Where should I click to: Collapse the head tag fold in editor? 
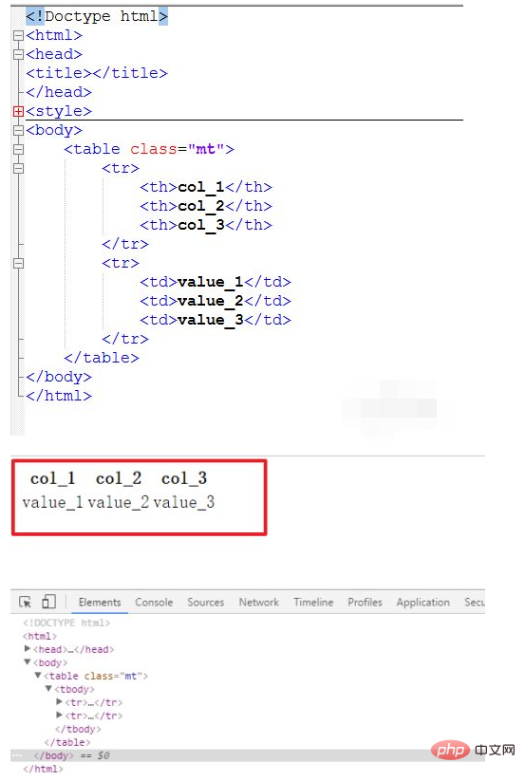pyautogui.click(x=18, y=54)
